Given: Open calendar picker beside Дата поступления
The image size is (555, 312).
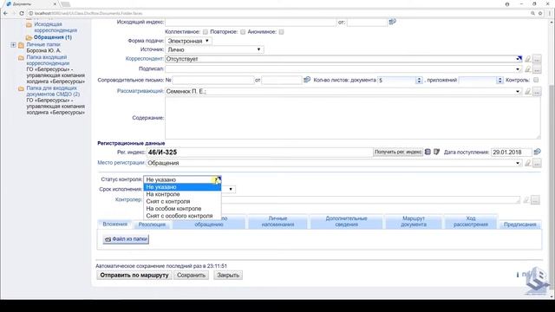Looking at the screenshot, I should 537,152.
